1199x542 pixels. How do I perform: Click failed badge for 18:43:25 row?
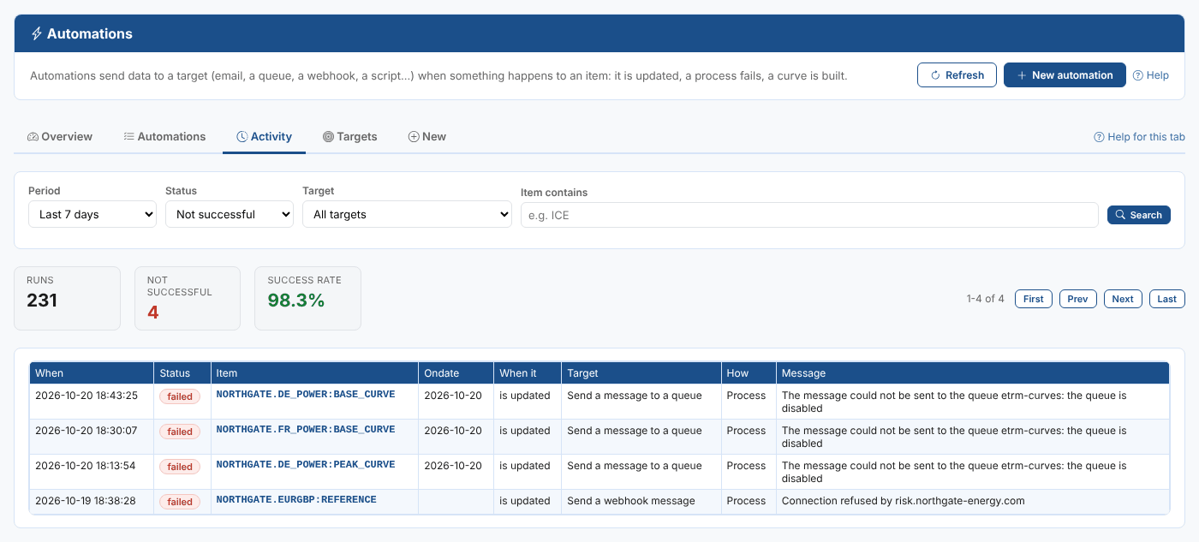pyautogui.click(x=180, y=396)
